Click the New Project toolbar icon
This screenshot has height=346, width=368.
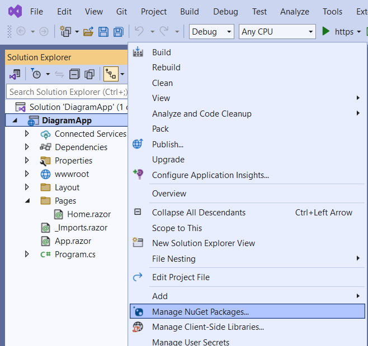pyautogui.click(x=65, y=31)
